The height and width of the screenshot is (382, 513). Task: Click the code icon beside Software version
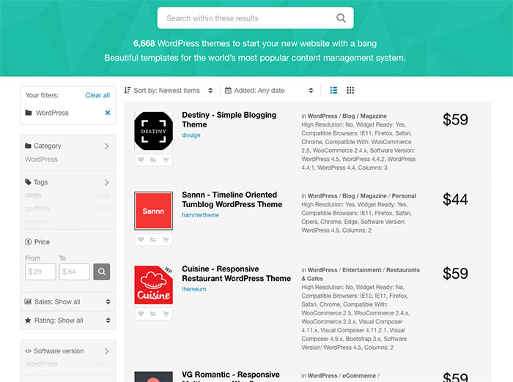click(28, 351)
